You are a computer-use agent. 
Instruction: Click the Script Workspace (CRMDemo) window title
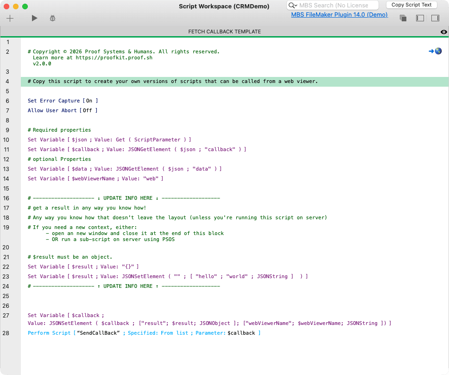tap(224, 6)
